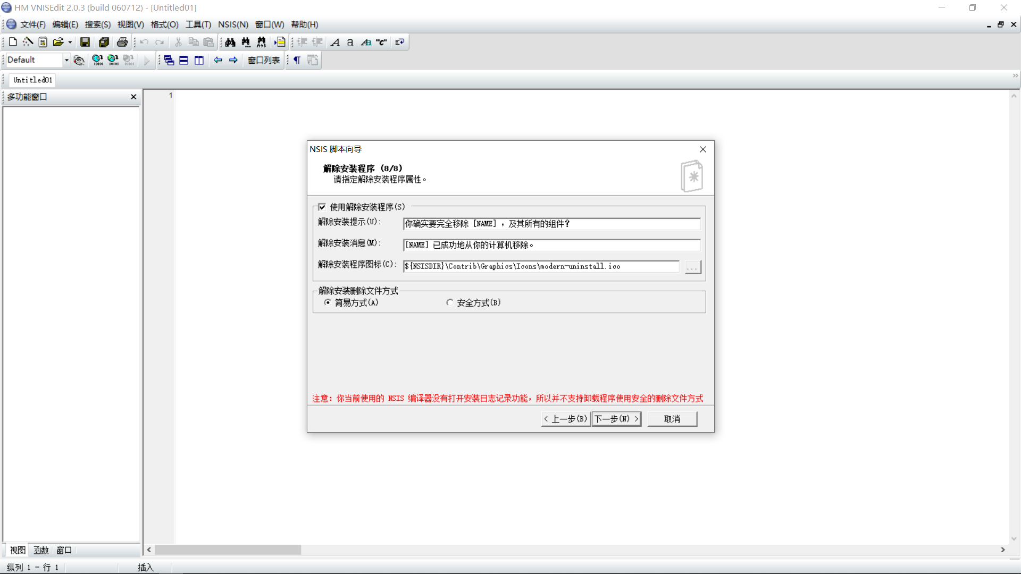Select 安全方式(B) radio button
Image resolution: width=1021 pixels, height=574 pixels.
(450, 302)
